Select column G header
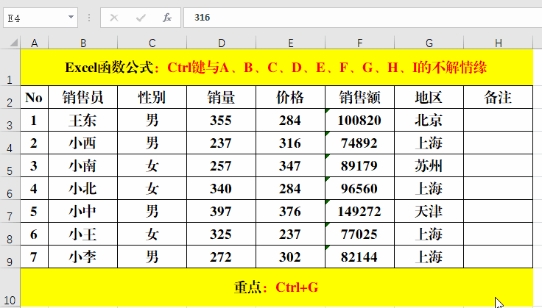Viewport: 542px width, 308px height. pos(429,43)
